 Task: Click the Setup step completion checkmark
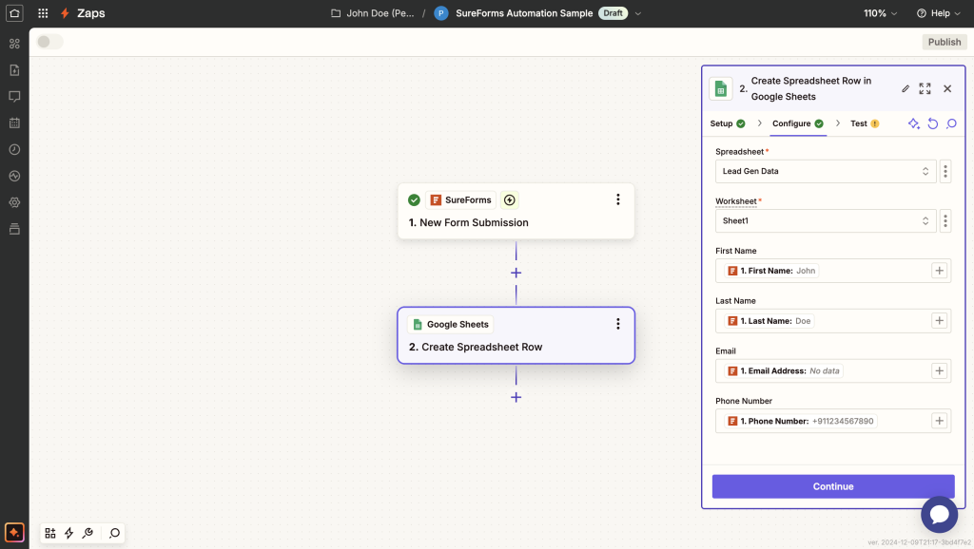pos(740,123)
